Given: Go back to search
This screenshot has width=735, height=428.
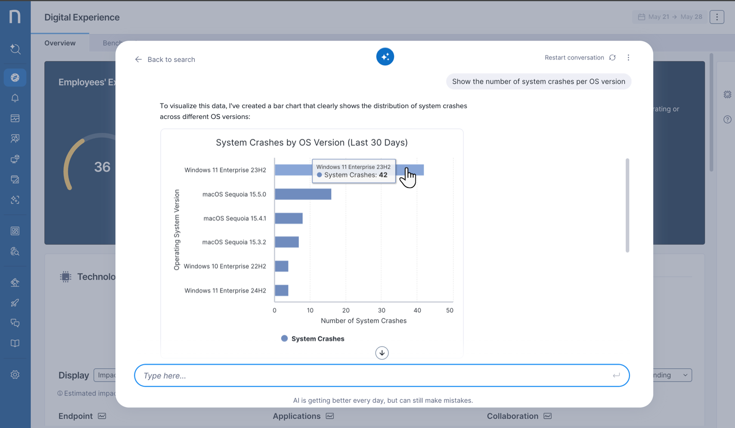Looking at the screenshot, I should (x=165, y=60).
